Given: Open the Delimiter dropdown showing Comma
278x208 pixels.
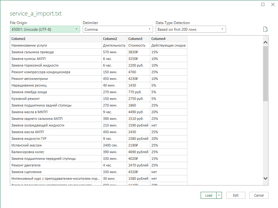Looking at the screenshot, I should pyautogui.click(x=118, y=29).
